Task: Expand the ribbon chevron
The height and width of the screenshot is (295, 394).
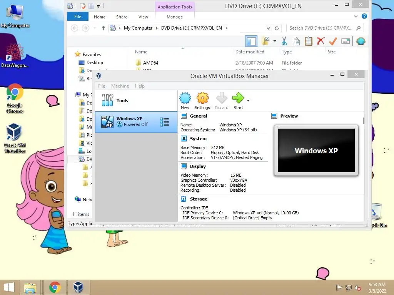Action: [356, 16]
